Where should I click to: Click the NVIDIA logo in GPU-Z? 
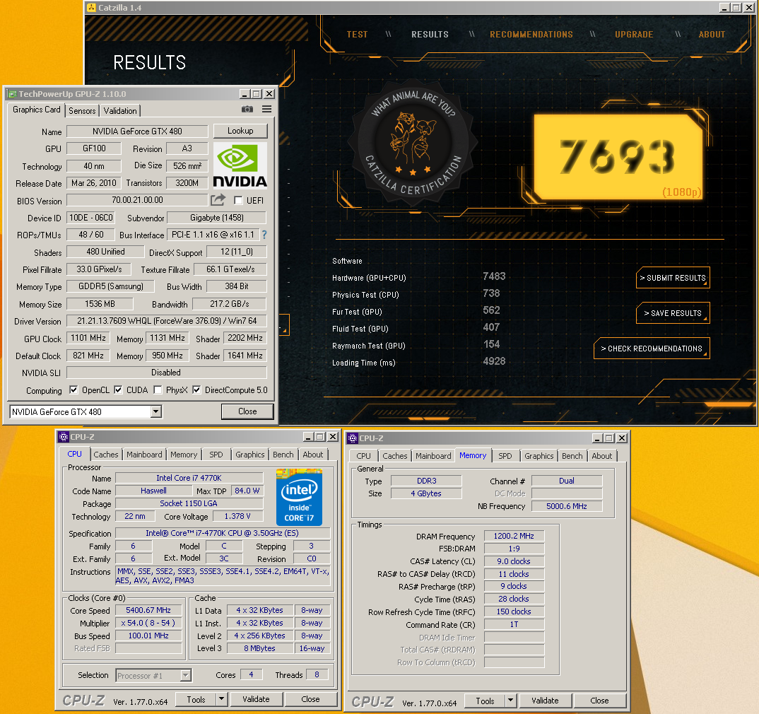click(x=240, y=165)
